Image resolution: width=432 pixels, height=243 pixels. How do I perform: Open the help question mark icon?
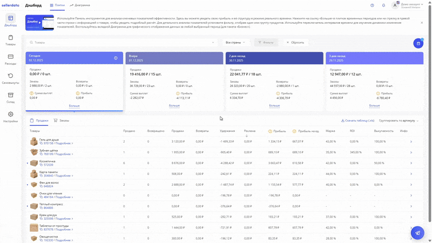pos(372,5)
